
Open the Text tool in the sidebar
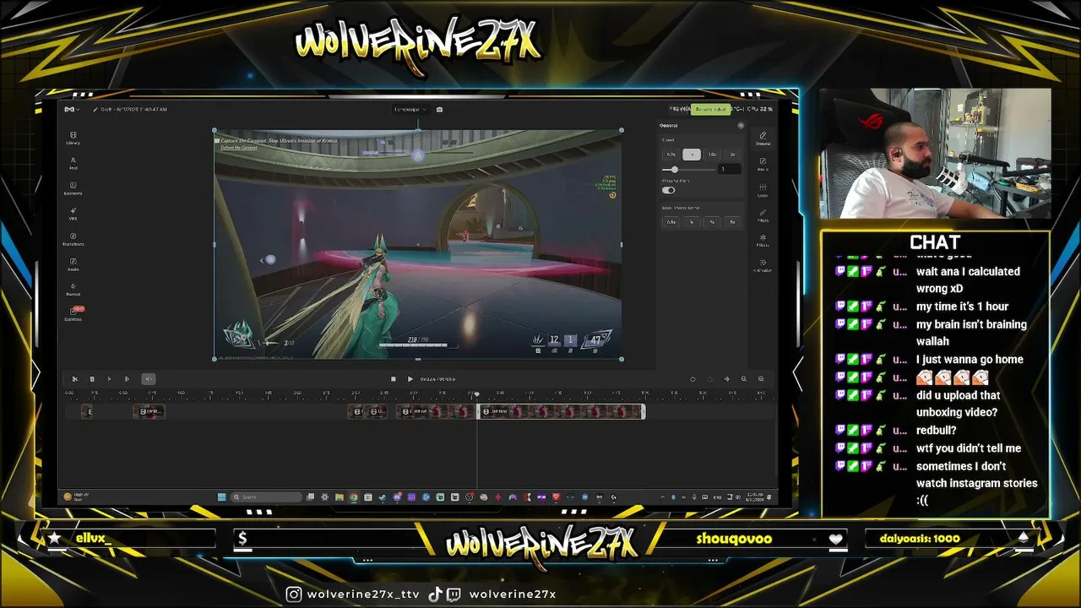tap(73, 163)
